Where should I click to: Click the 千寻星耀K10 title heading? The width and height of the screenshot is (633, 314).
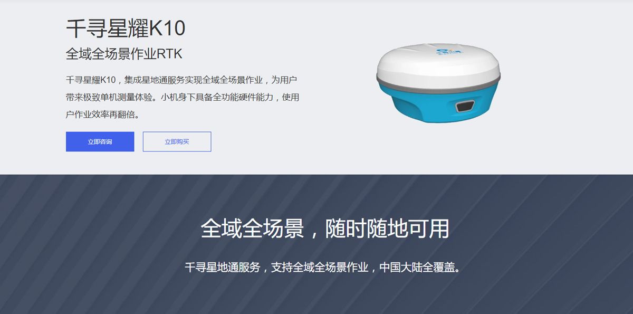click(126, 28)
